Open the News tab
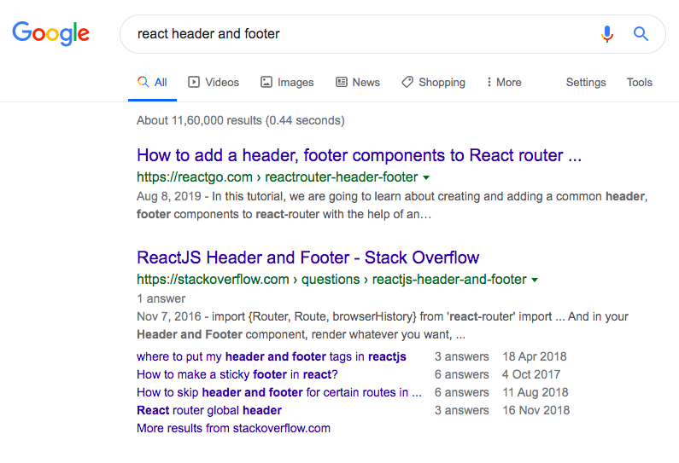The height and width of the screenshot is (463, 679). (x=358, y=82)
